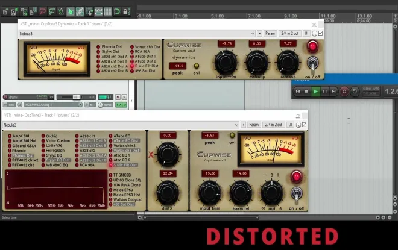
Task: Click the wet/dry knob in Dynamics window
Action: pos(315,34)
